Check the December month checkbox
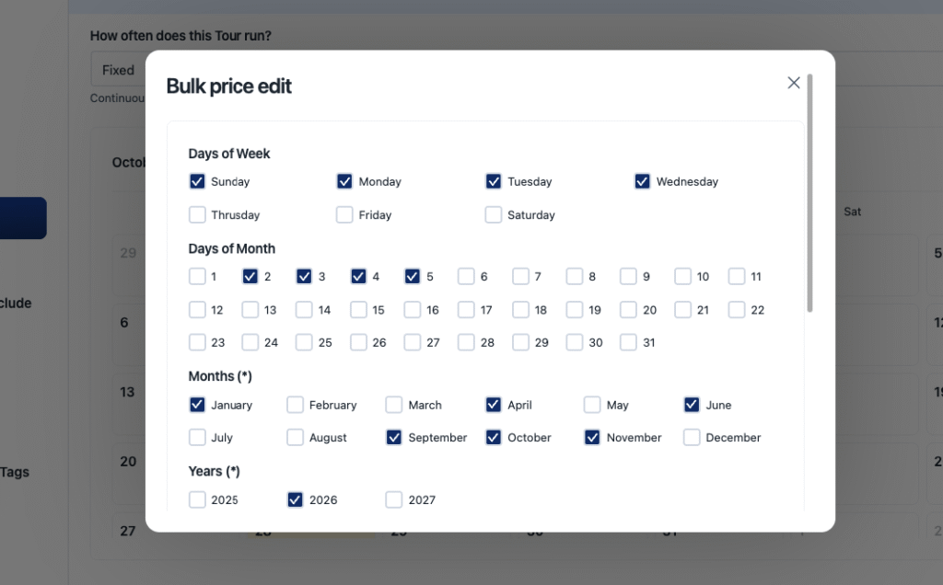Viewport: 943px width, 585px height. pyautogui.click(x=692, y=438)
